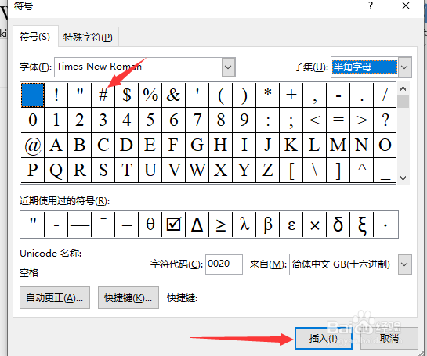Pick the semicolon symbol

pos(291,120)
